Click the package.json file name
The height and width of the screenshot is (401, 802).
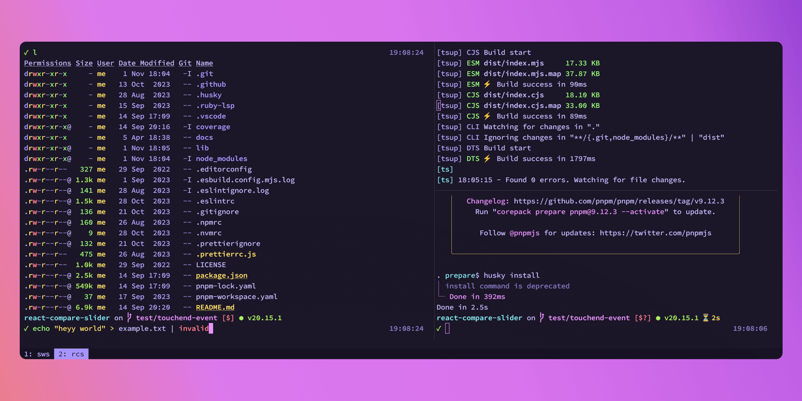[221, 275]
